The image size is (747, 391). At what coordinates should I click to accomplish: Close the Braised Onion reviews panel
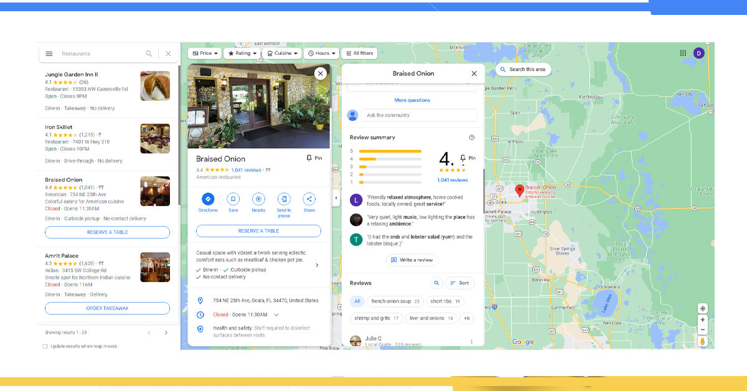point(474,73)
